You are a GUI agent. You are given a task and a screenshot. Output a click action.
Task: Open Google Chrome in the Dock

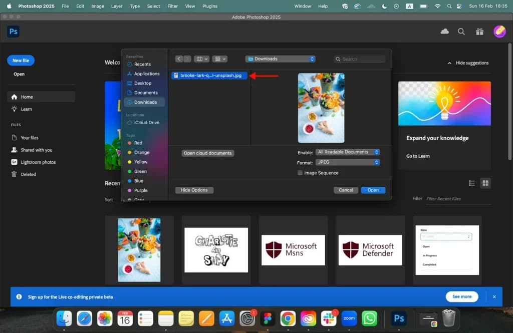point(288,318)
